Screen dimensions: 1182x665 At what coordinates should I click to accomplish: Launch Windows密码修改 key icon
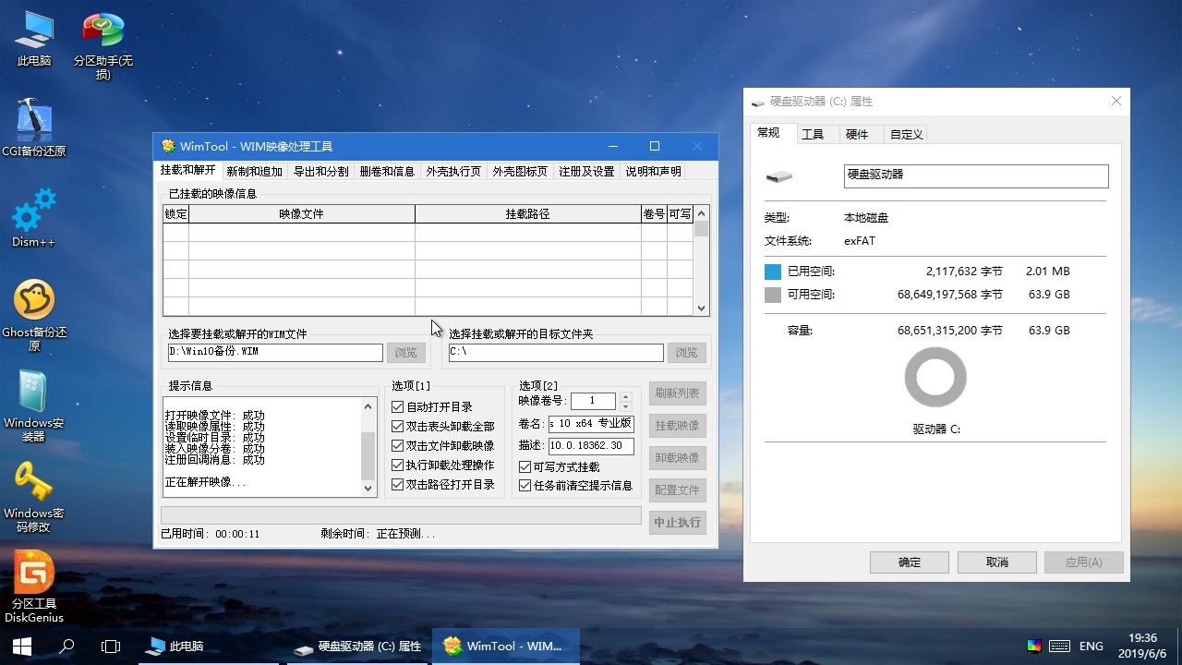click(34, 496)
